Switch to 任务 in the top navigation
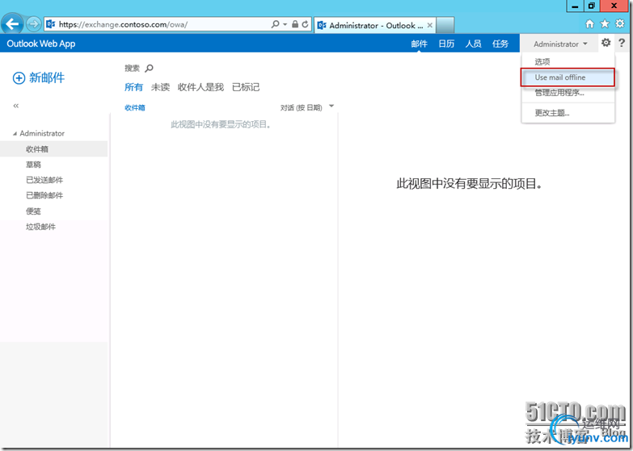The height and width of the screenshot is (451, 633). click(x=500, y=44)
